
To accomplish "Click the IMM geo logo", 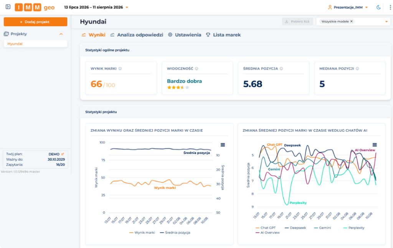I will (35, 7).
